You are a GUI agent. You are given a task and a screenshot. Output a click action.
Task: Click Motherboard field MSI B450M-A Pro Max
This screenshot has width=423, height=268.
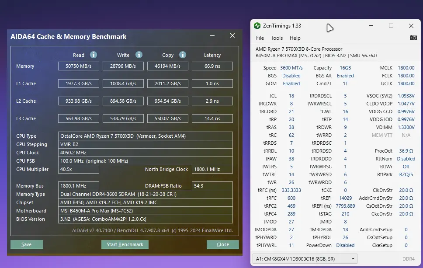click(146, 211)
